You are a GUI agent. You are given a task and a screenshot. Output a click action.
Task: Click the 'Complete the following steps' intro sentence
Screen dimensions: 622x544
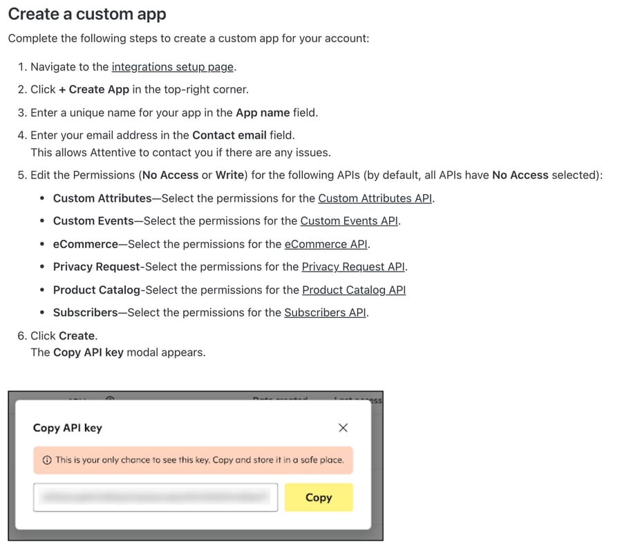[x=189, y=39]
